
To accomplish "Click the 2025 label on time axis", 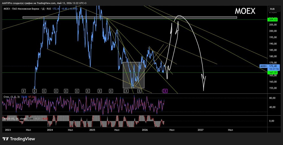I will click(92, 130).
